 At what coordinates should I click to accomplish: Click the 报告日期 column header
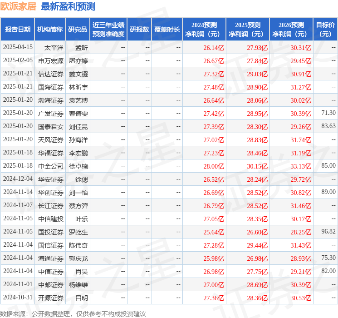[17, 30]
